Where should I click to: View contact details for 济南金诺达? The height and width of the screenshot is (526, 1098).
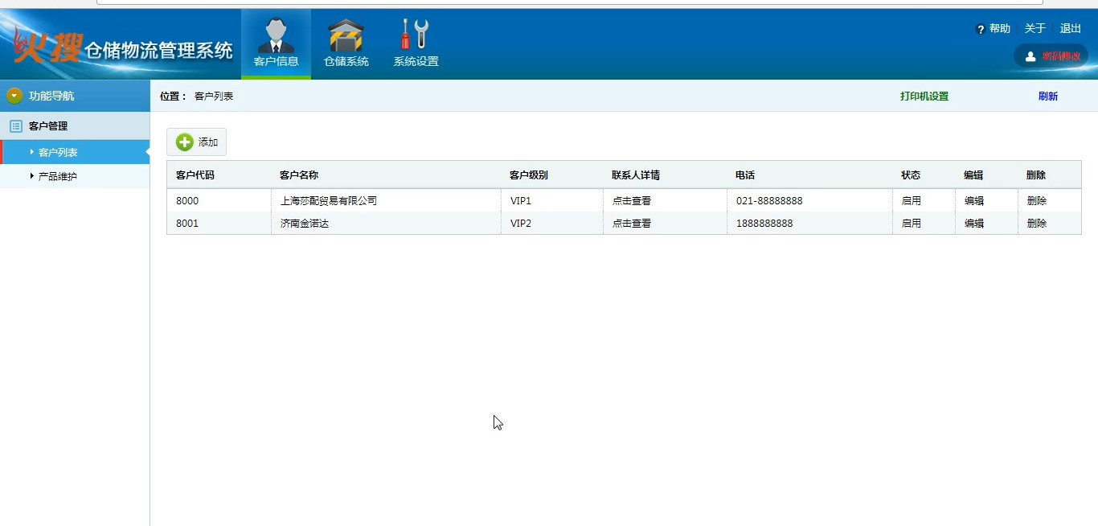point(631,224)
